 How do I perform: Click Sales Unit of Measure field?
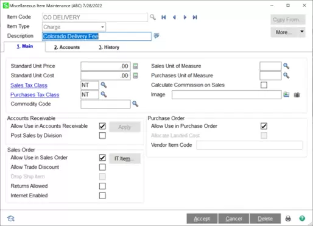pos(270,66)
